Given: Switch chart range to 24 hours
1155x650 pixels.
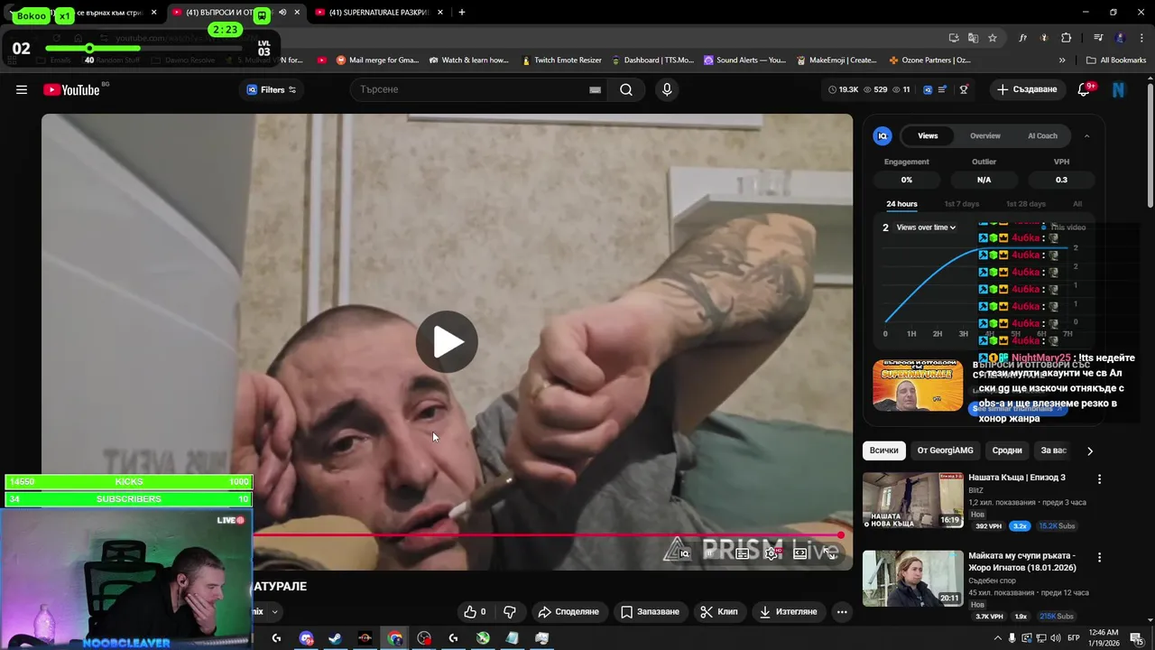Looking at the screenshot, I should [x=901, y=204].
